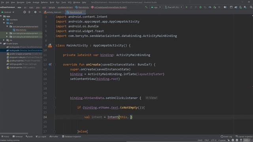This screenshot has width=253, height=142.
Task: Expand the res folder
Action: 4,40
